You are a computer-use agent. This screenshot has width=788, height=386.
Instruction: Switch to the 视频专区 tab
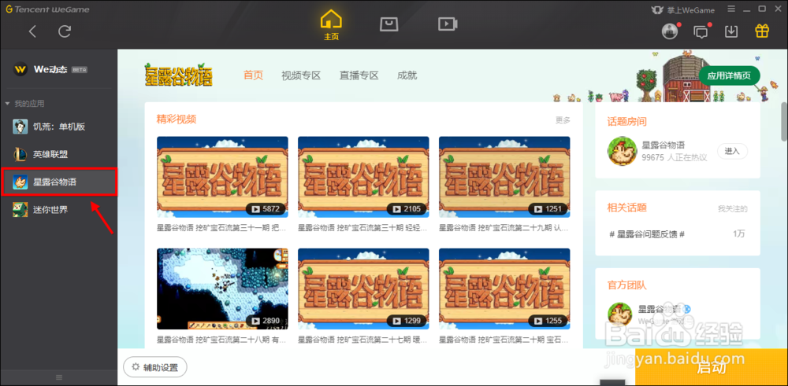tap(301, 75)
